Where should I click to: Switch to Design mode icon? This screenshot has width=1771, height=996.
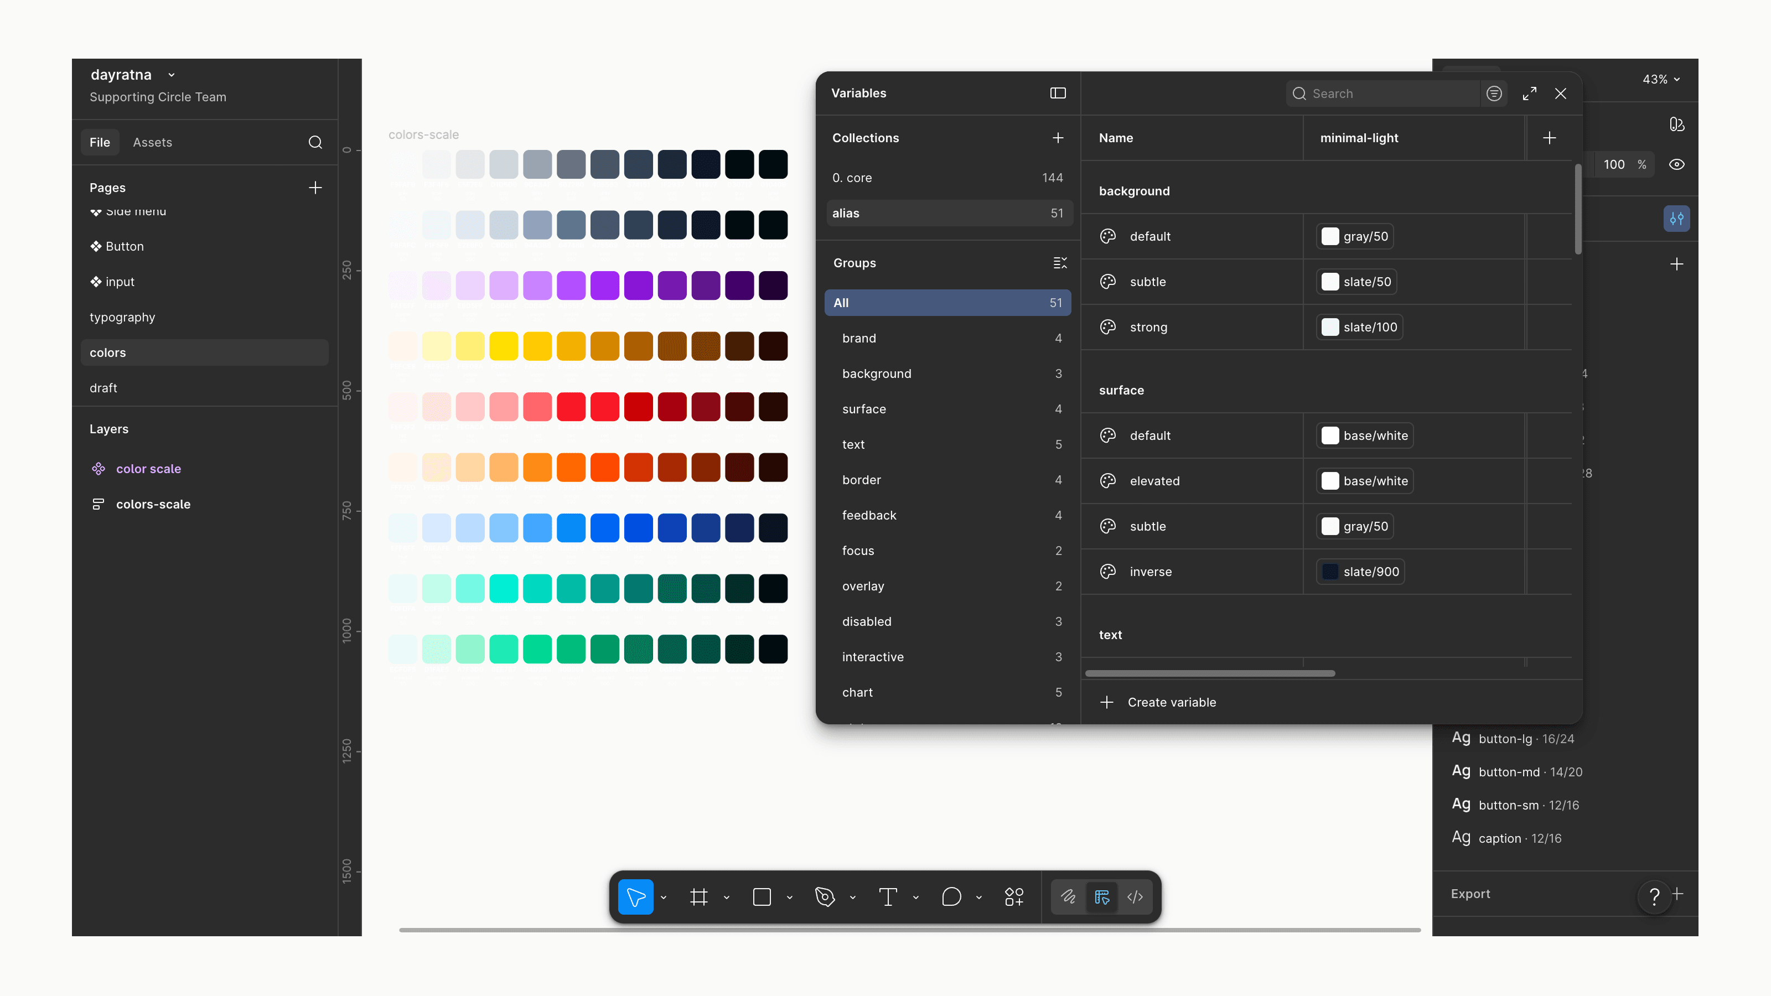(x=1102, y=897)
